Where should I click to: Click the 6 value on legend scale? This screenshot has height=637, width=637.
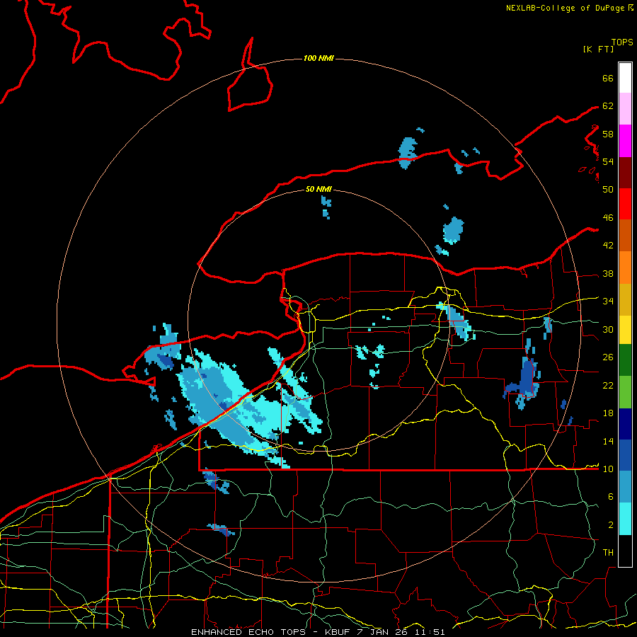pyautogui.click(x=611, y=497)
